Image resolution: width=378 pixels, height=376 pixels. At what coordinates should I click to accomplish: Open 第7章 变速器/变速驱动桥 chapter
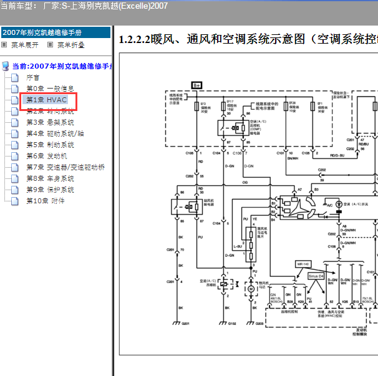(x=65, y=167)
